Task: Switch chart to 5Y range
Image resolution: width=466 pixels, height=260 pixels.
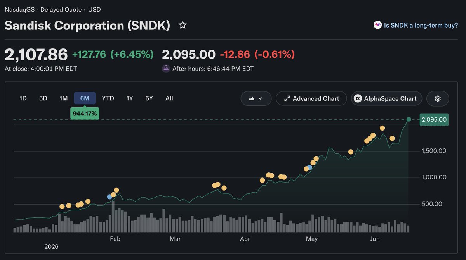Action: point(149,98)
